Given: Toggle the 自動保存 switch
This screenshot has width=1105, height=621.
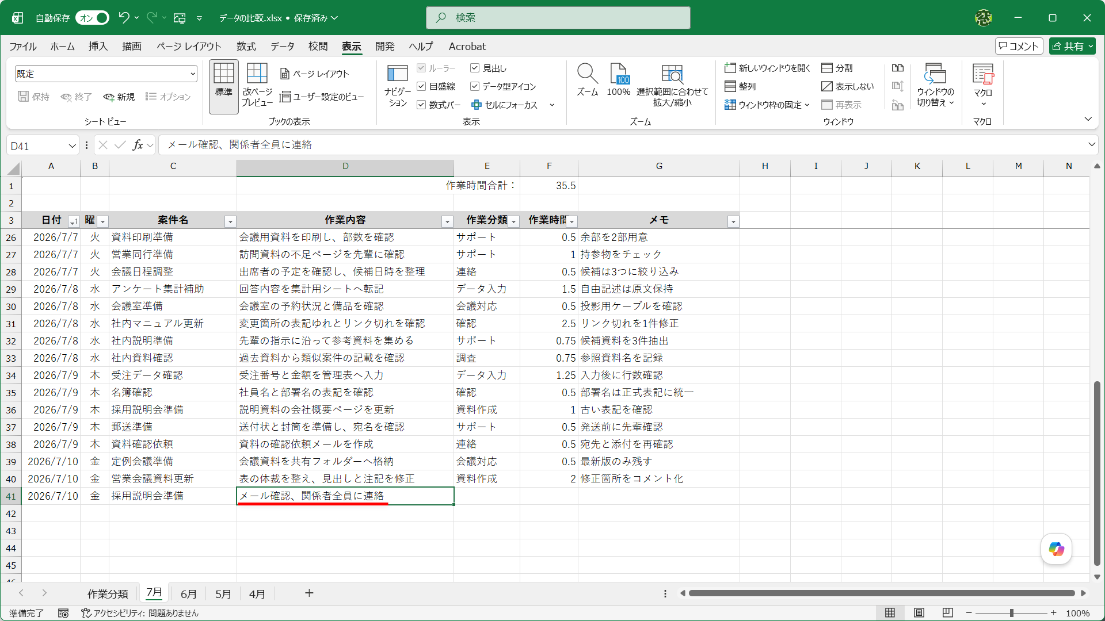Looking at the screenshot, I should [93, 18].
